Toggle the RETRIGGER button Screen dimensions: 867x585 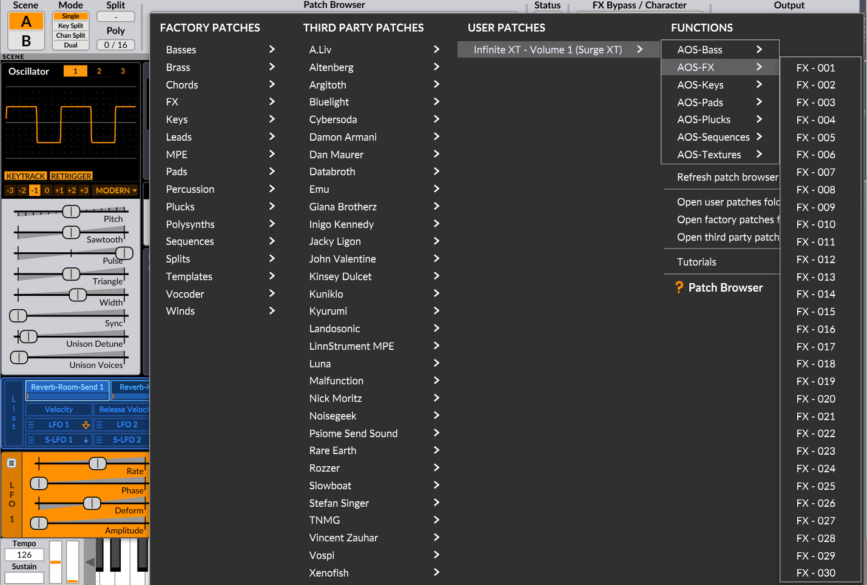(x=71, y=176)
